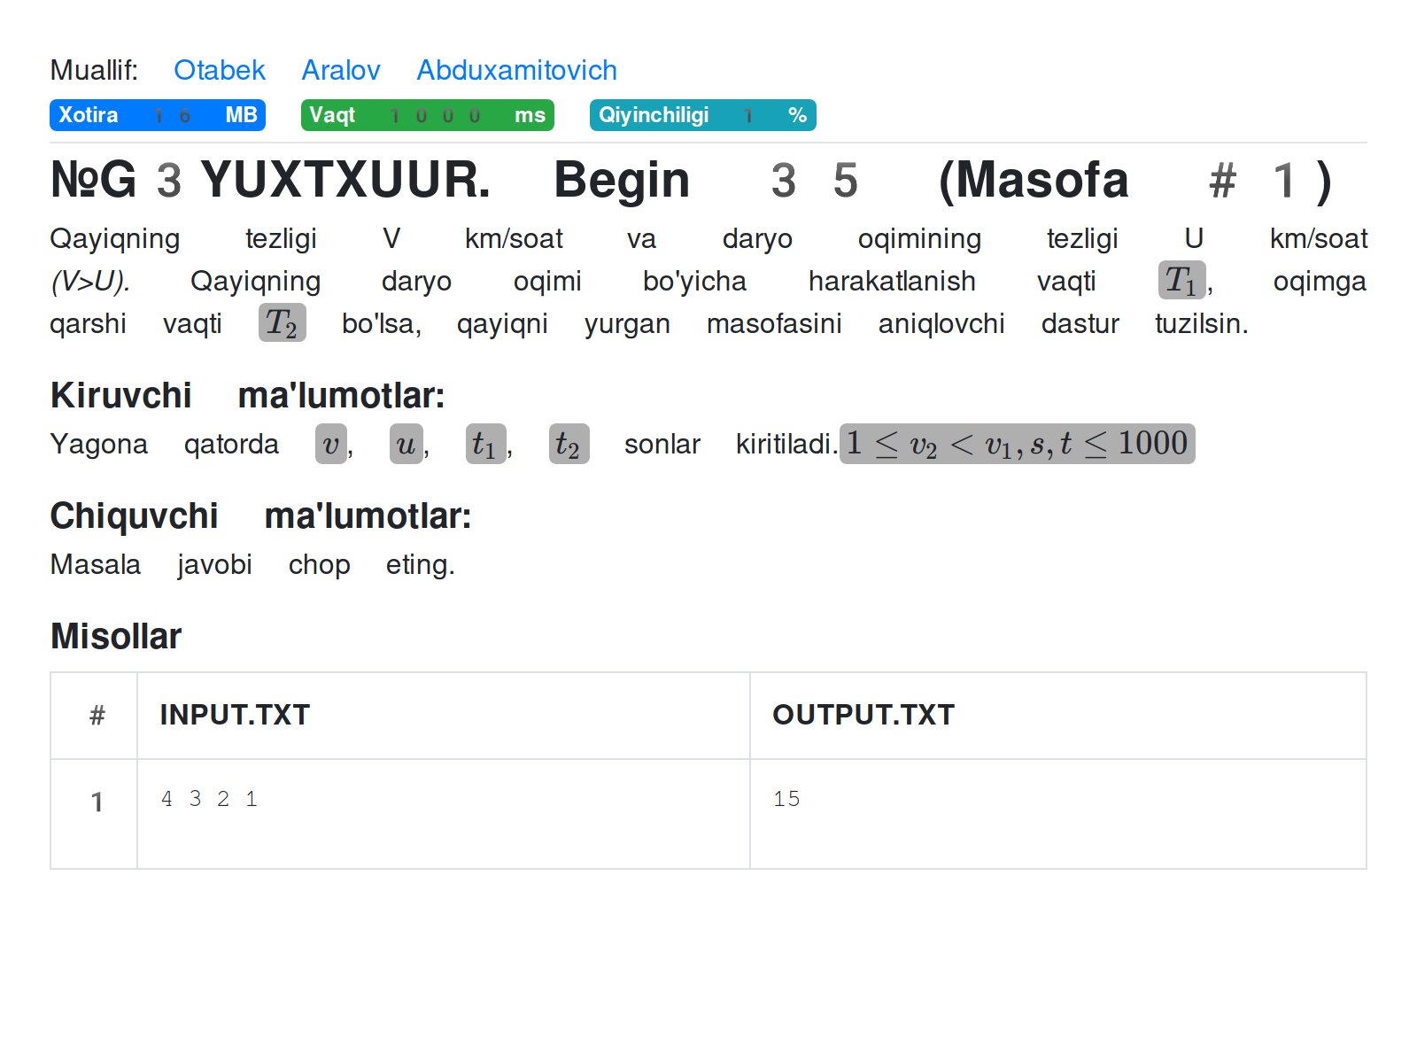Click the Qiyinchiligi 1% badge
The width and height of the screenshot is (1417, 1054).
pos(702,115)
